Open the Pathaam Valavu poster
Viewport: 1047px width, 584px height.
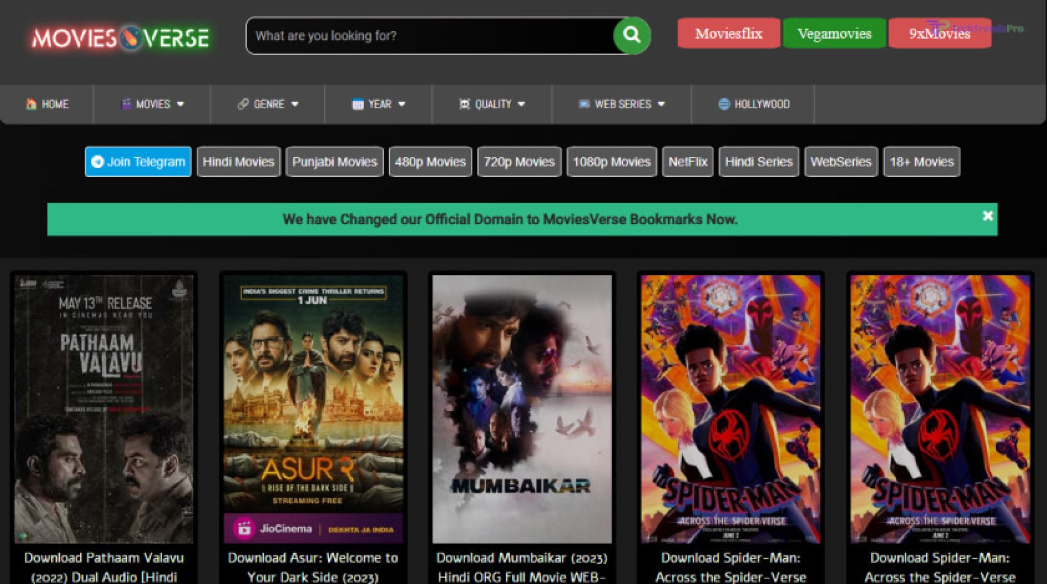[104, 409]
